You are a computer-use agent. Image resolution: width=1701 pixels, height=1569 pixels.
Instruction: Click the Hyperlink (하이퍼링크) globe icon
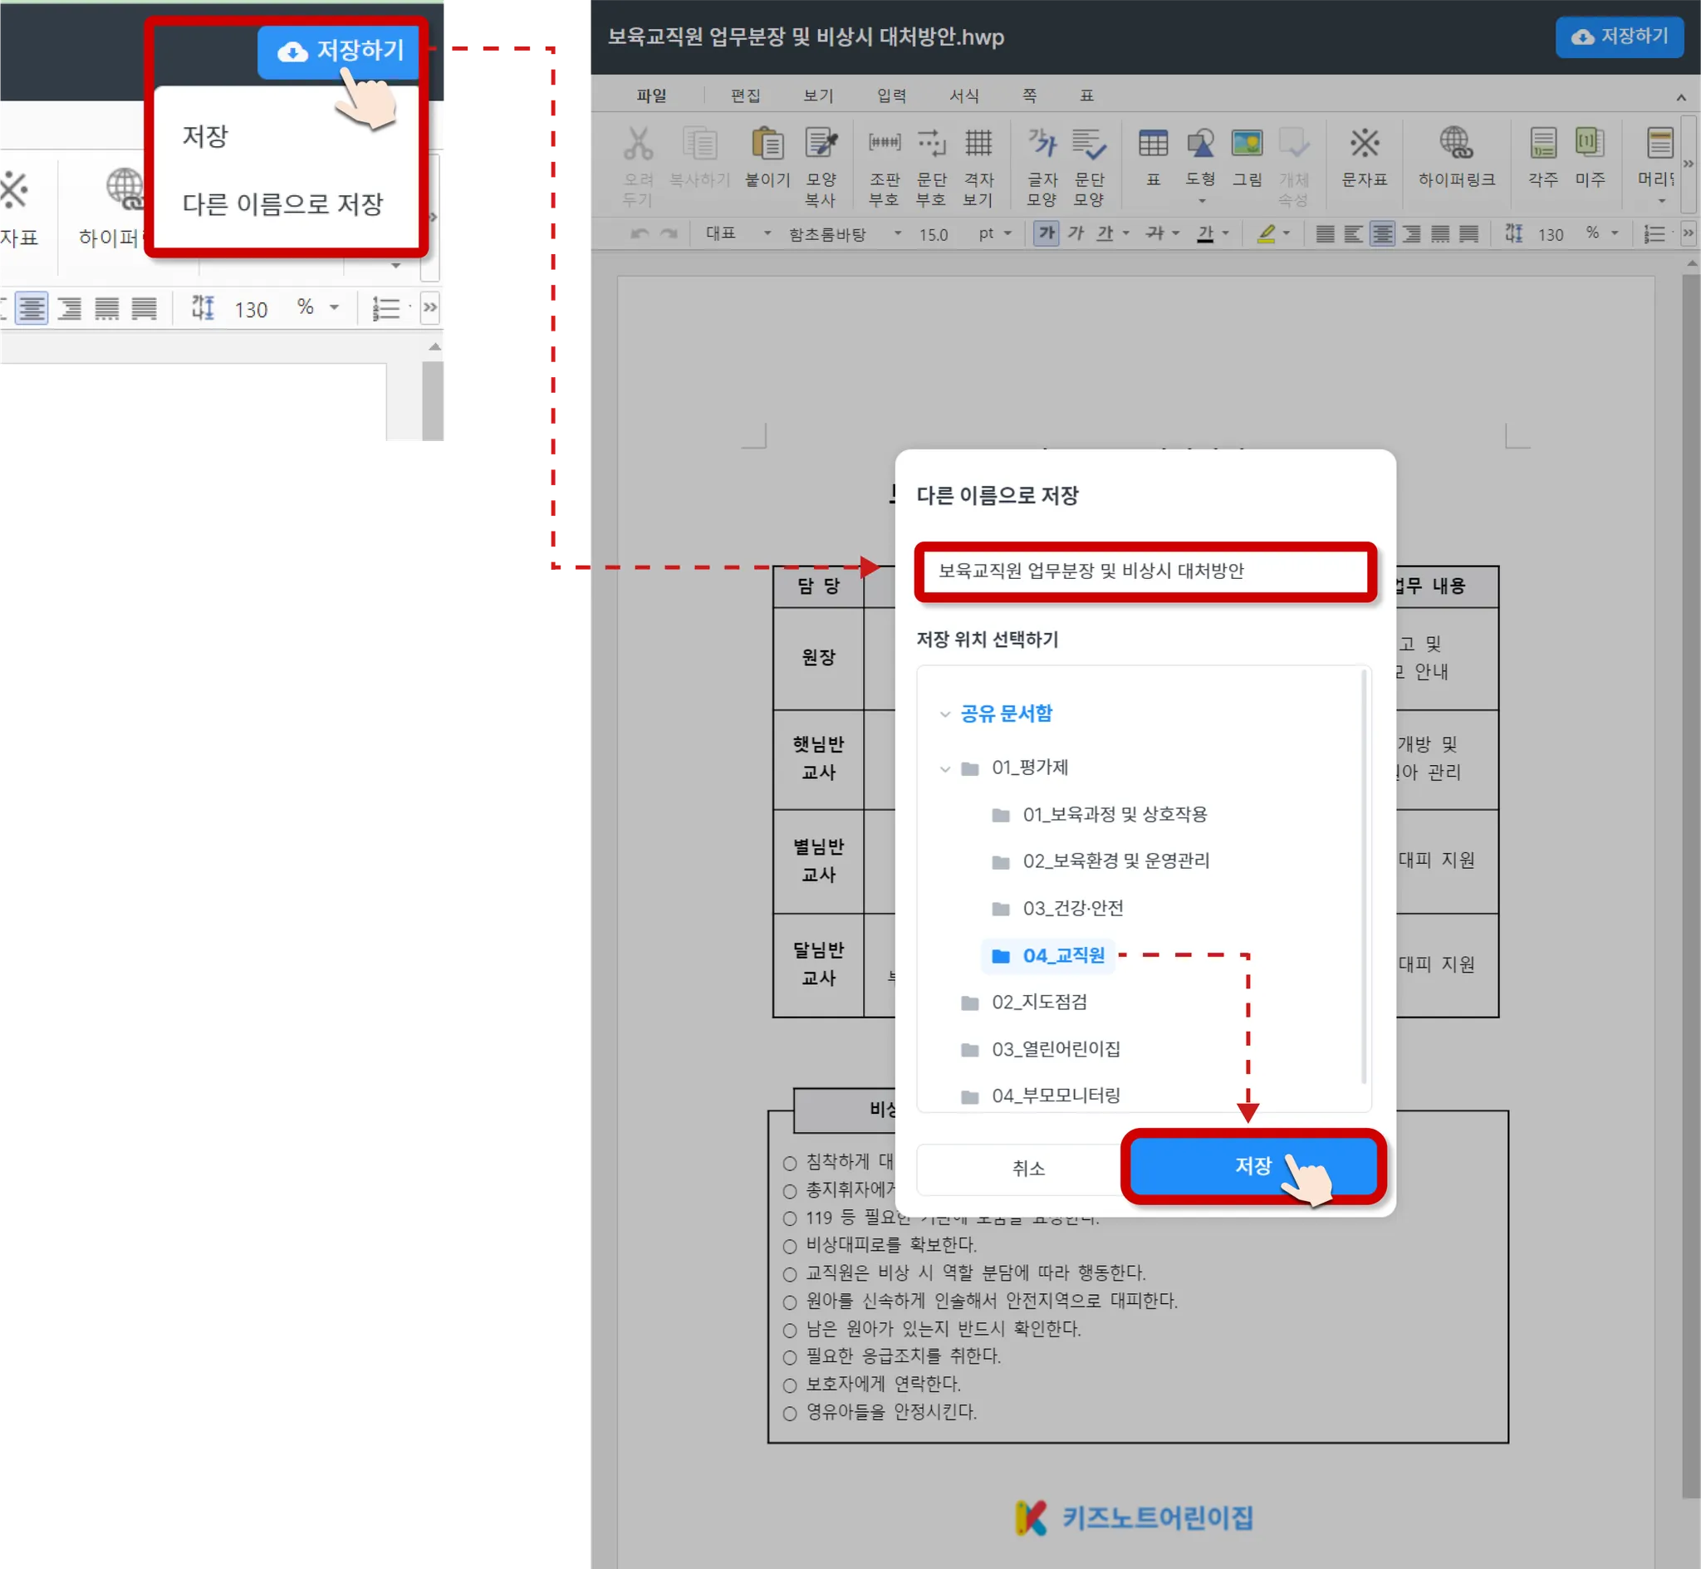(x=1456, y=145)
